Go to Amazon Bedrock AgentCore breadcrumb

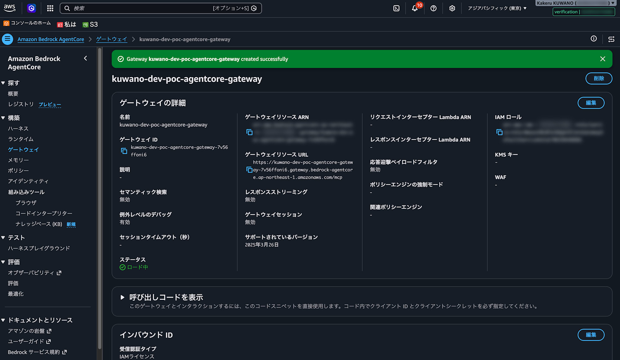tap(51, 39)
